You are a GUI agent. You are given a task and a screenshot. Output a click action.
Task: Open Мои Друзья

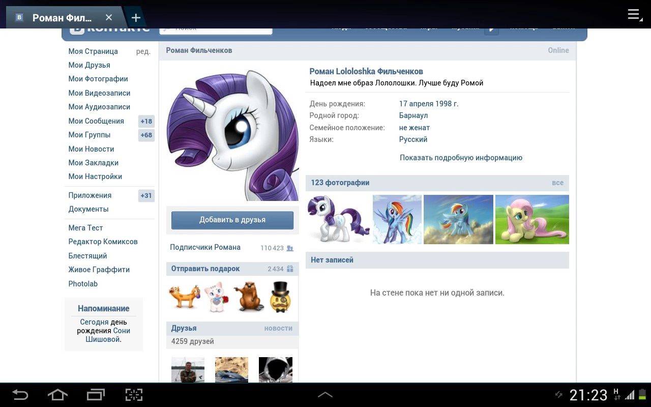point(90,65)
